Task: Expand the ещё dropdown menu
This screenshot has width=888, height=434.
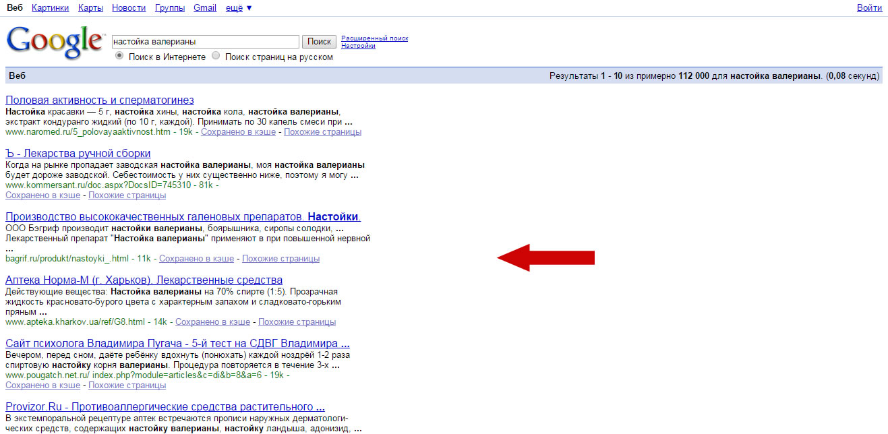Action: pos(239,8)
